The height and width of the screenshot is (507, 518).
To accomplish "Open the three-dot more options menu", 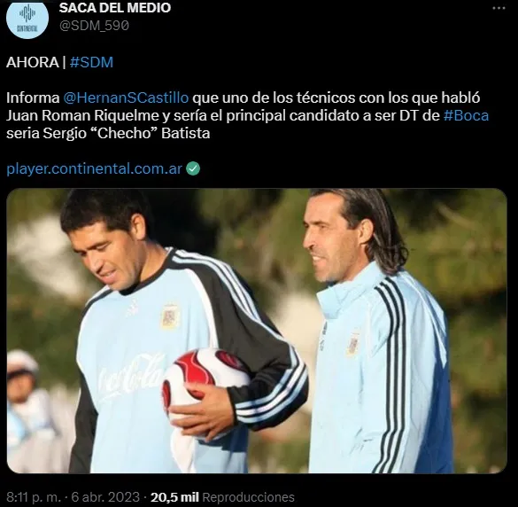I will (499, 8).
